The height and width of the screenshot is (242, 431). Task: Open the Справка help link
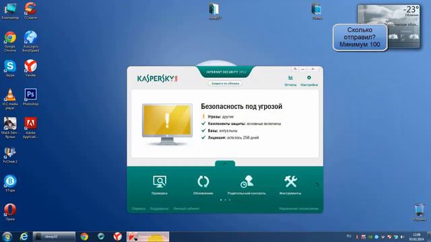pyautogui.click(x=138, y=208)
